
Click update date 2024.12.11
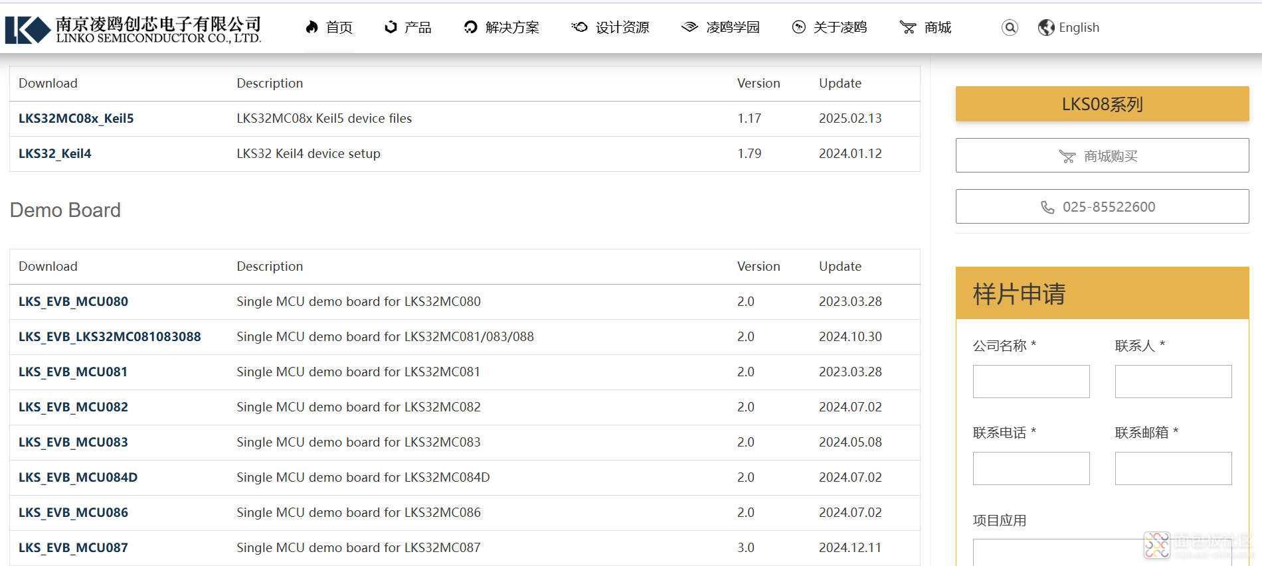click(850, 547)
